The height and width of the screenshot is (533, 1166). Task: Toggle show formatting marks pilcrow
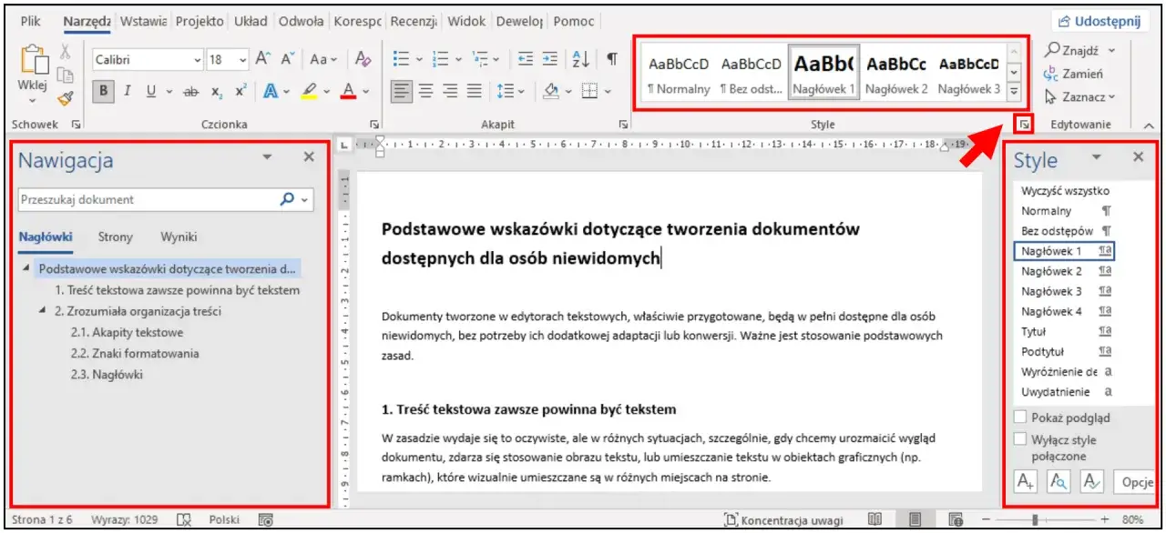pos(612,59)
